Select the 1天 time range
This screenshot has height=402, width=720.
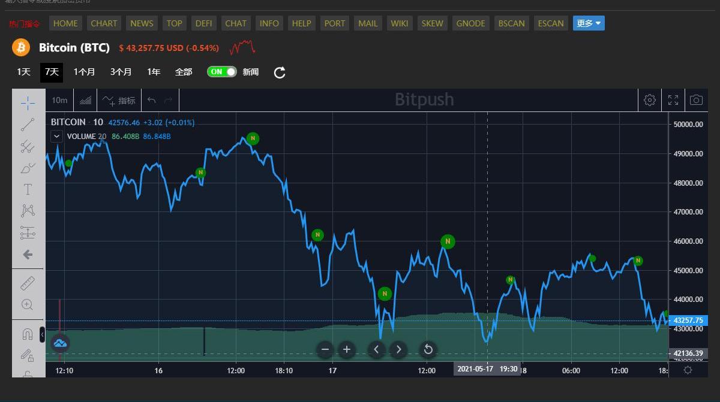pyautogui.click(x=23, y=72)
